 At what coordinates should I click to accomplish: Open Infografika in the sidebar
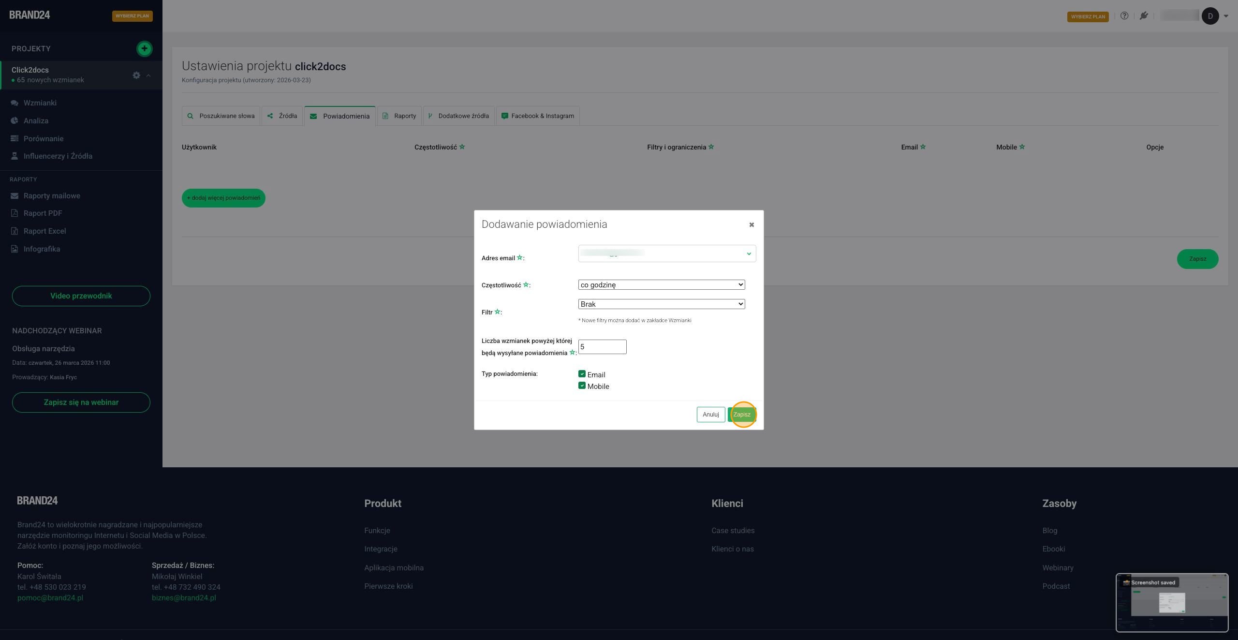point(42,249)
